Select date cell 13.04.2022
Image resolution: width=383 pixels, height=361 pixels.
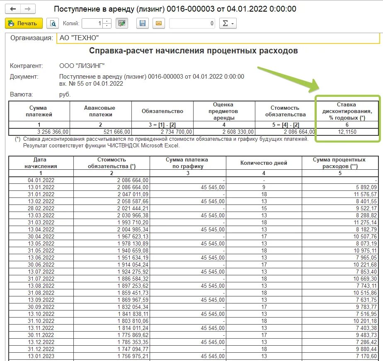pos(41,230)
